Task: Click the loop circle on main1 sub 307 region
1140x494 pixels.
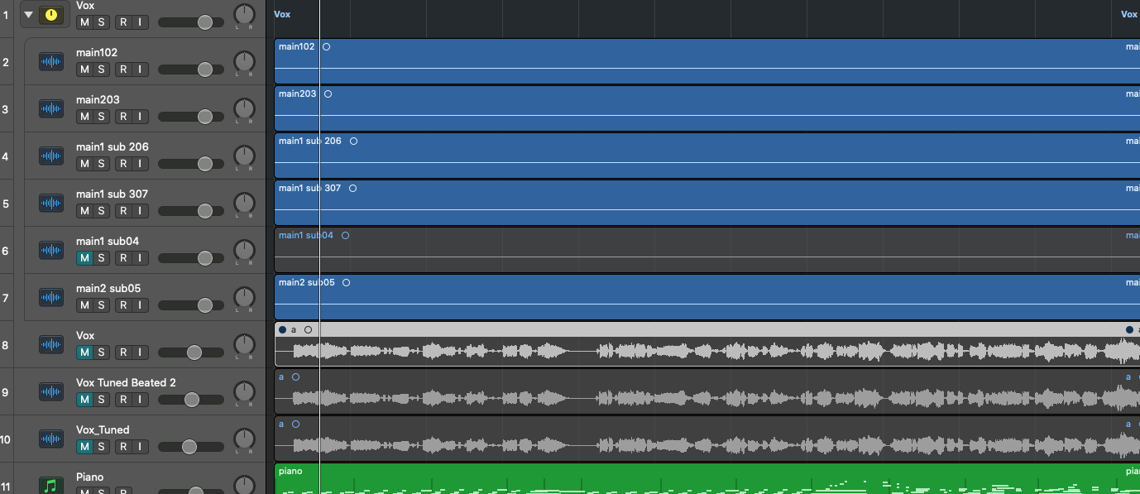Action: pyautogui.click(x=352, y=188)
